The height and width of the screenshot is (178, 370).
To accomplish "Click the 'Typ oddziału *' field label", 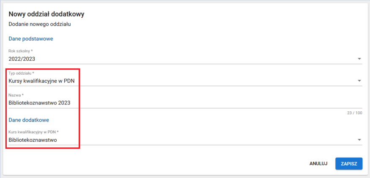I will (21, 73).
